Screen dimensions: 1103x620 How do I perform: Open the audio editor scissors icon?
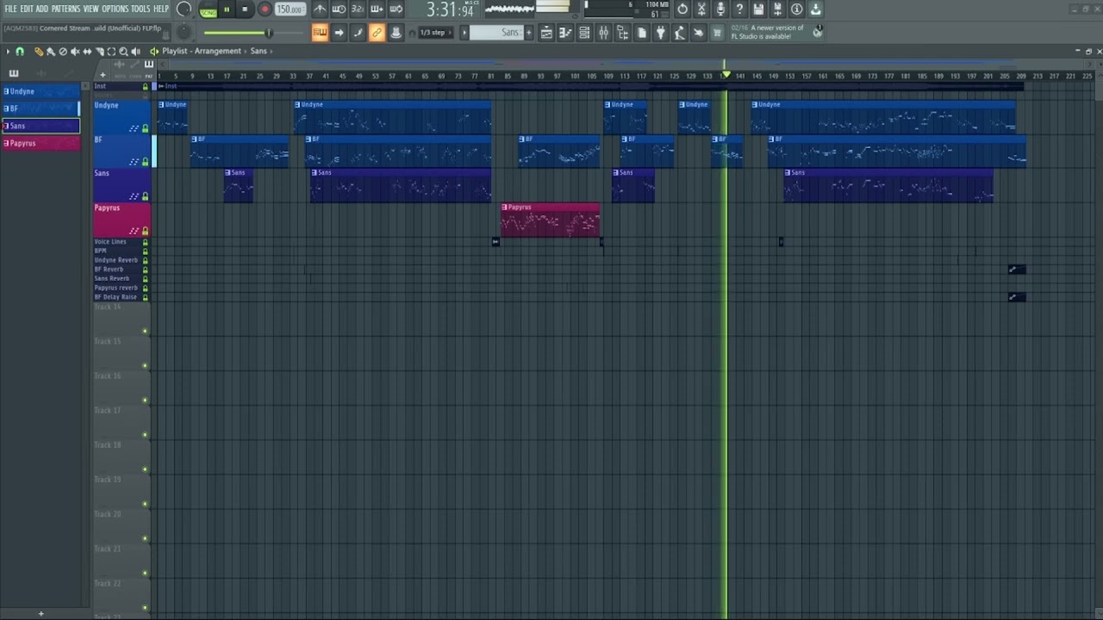[x=701, y=9]
